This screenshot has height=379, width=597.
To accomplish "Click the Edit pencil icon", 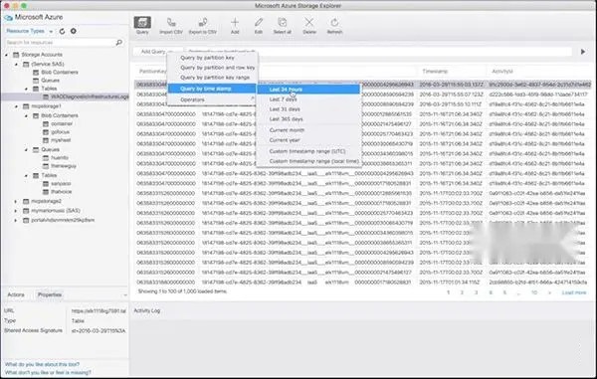I will click(259, 23).
